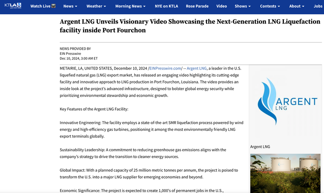The width and height of the screenshot is (324, 193).
Task: Expand the Morning News menu
Action: tap(130, 6)
